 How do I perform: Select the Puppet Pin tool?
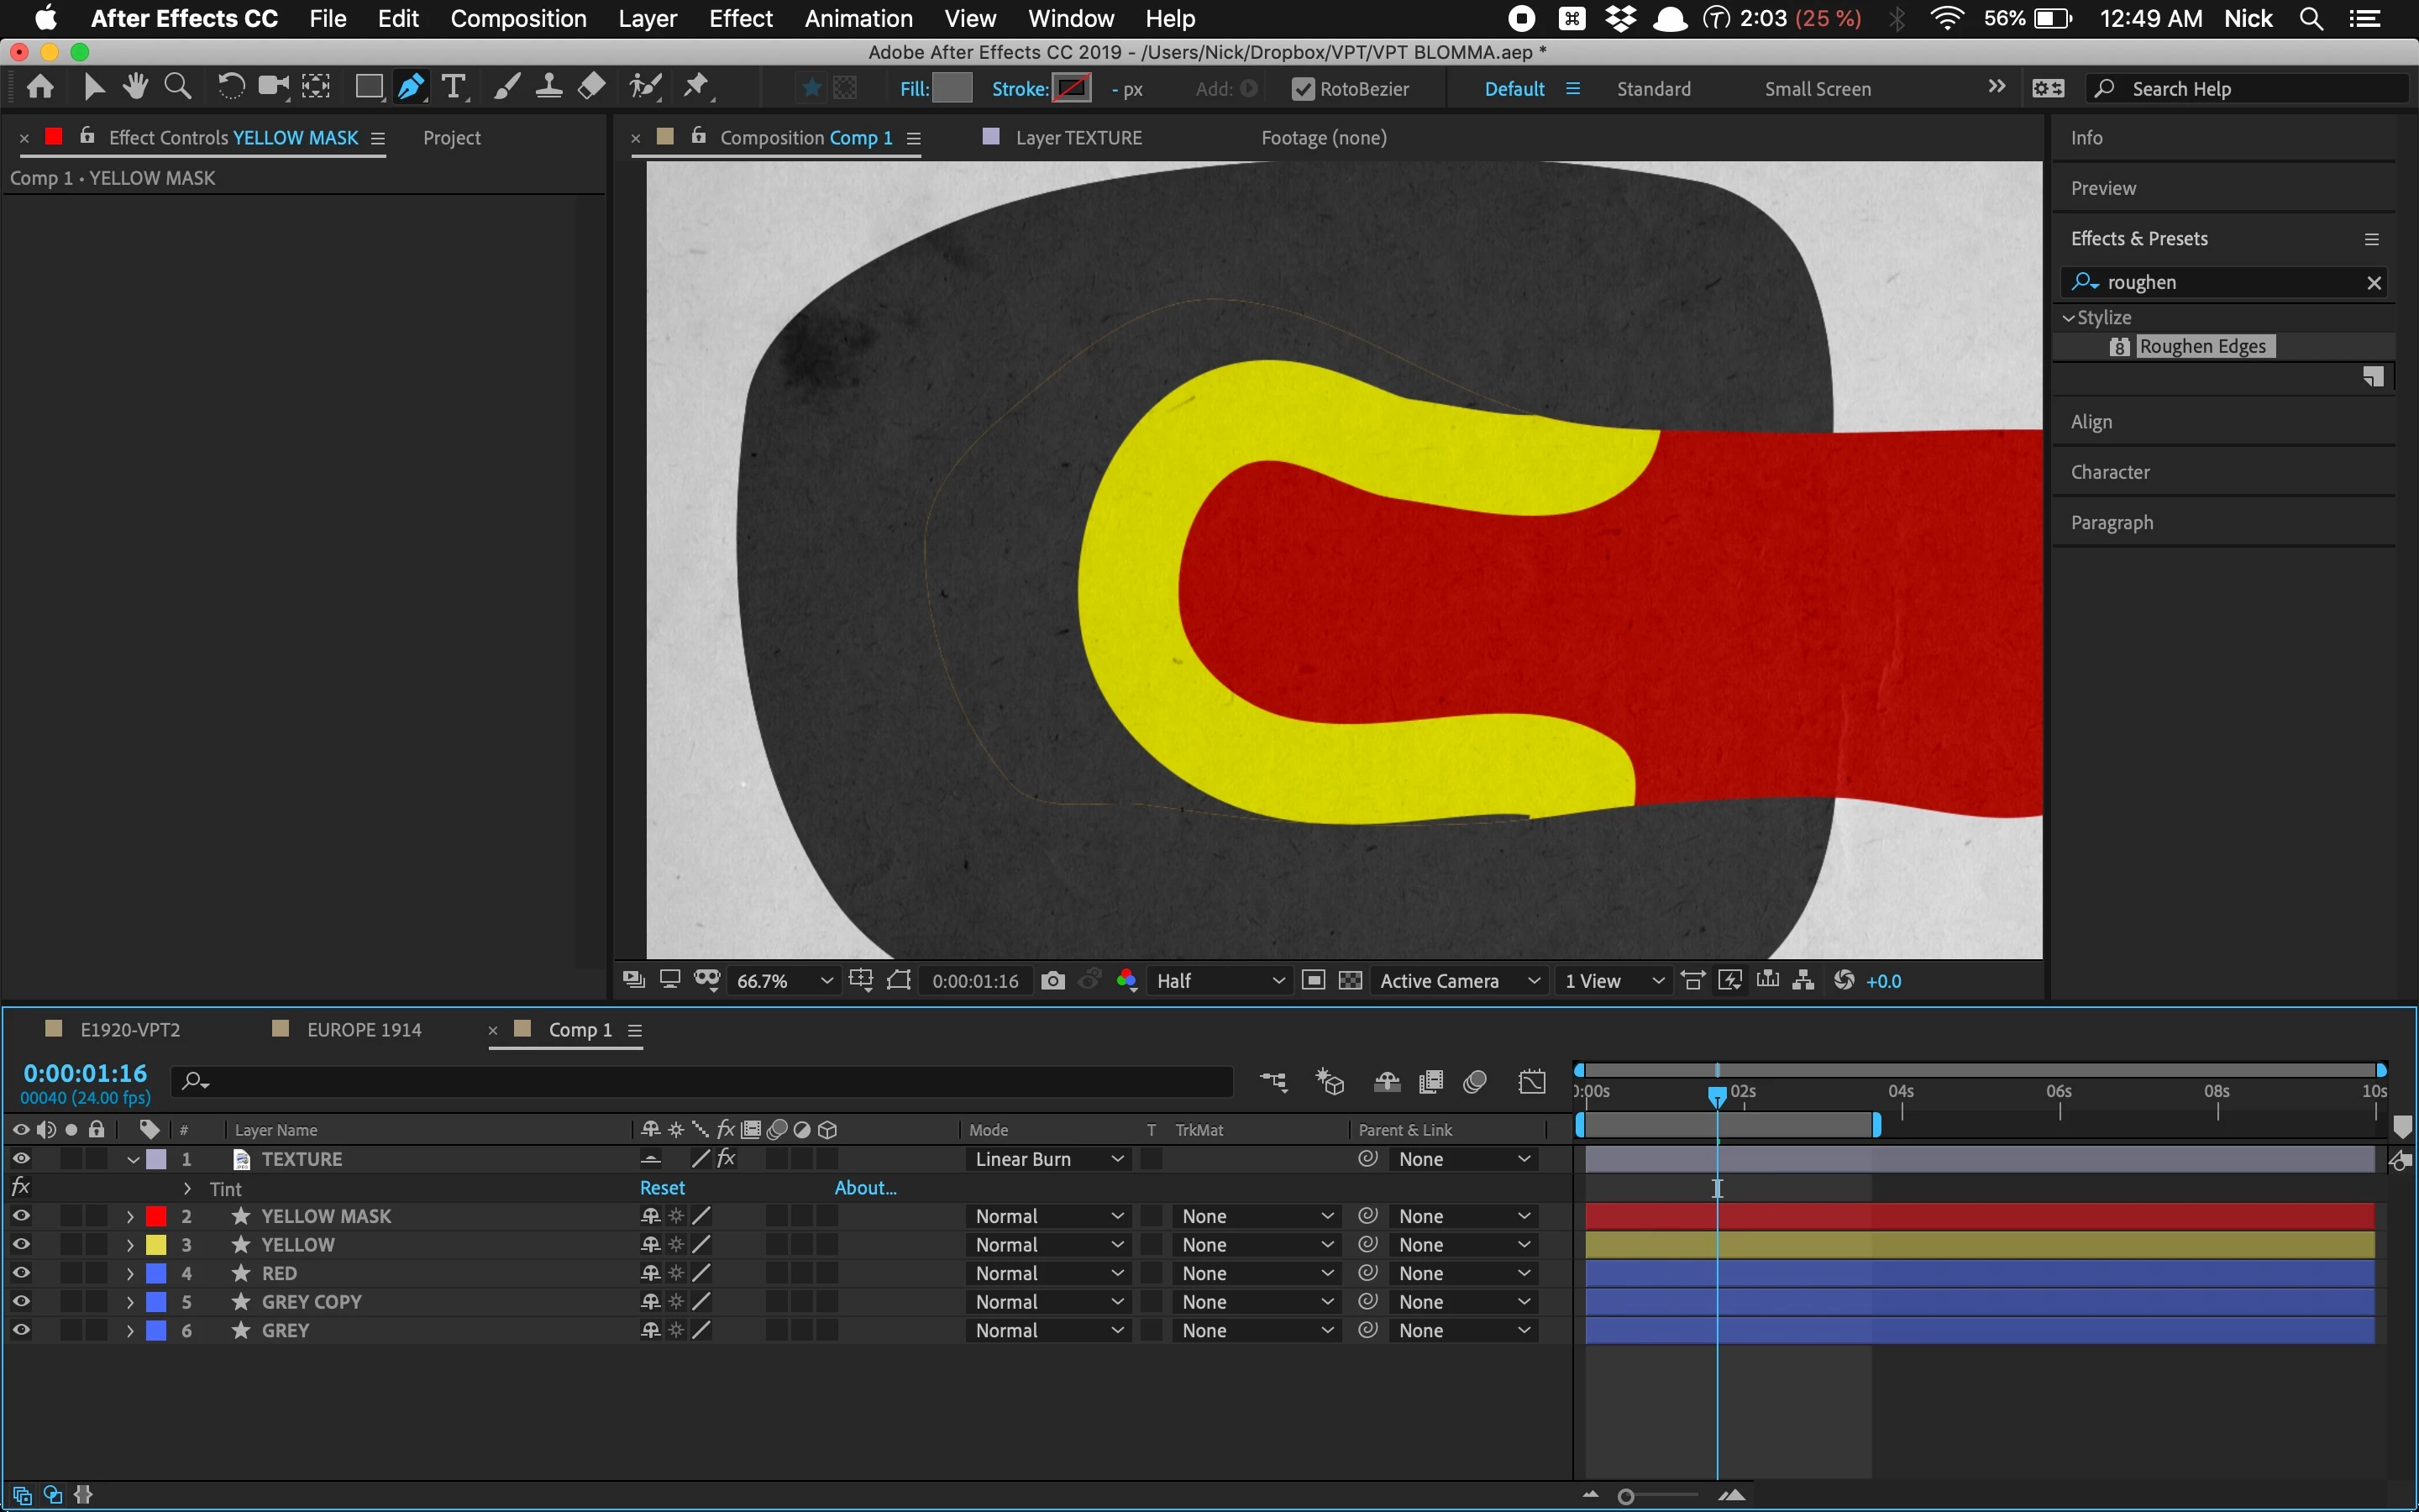pos(696,88)
